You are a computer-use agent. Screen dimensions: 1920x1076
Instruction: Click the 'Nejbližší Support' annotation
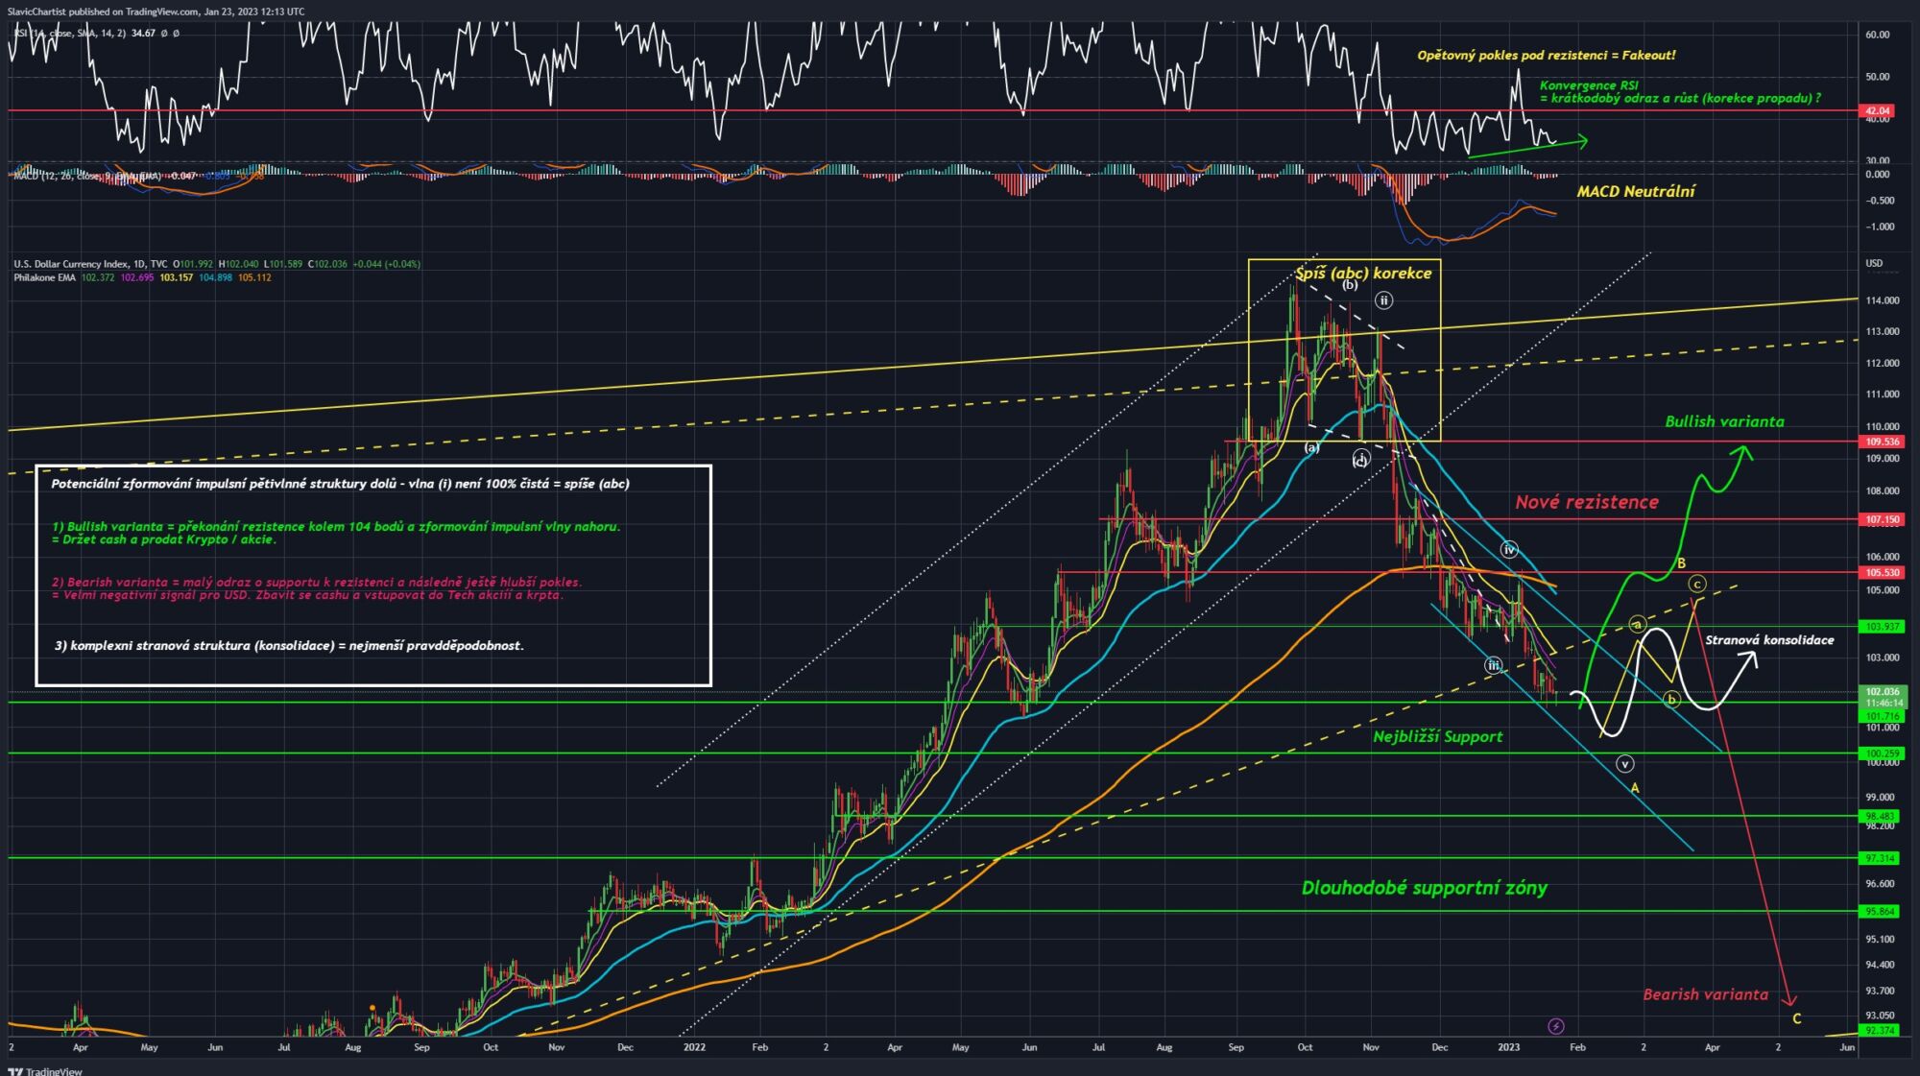point(1437,736)
